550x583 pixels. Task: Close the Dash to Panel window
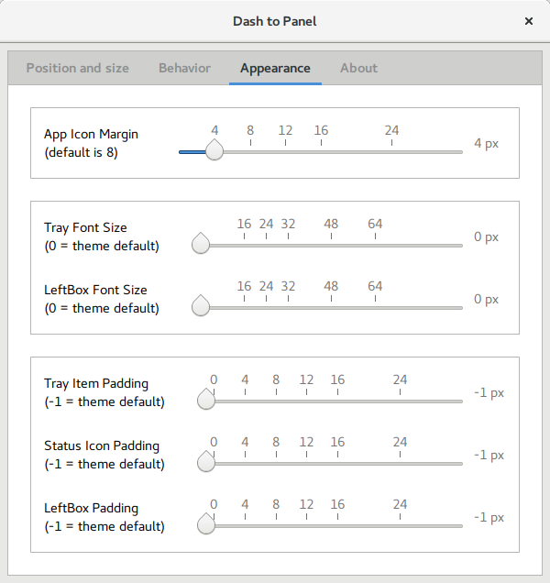tap(529, 20)
